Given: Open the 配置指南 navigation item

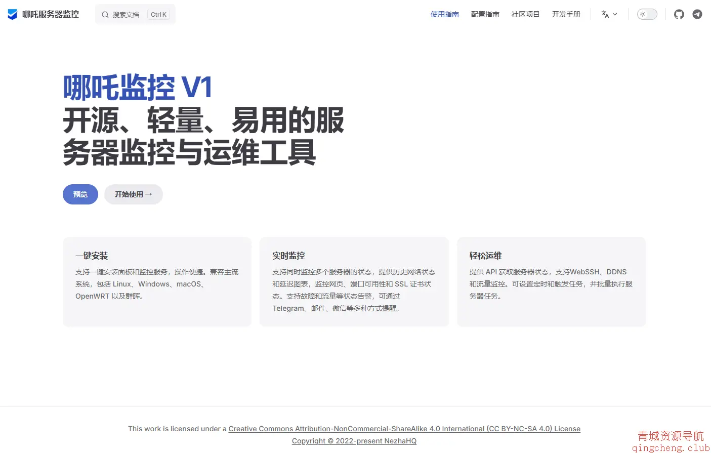Looking at the screenshot, I should coord(485,14).
